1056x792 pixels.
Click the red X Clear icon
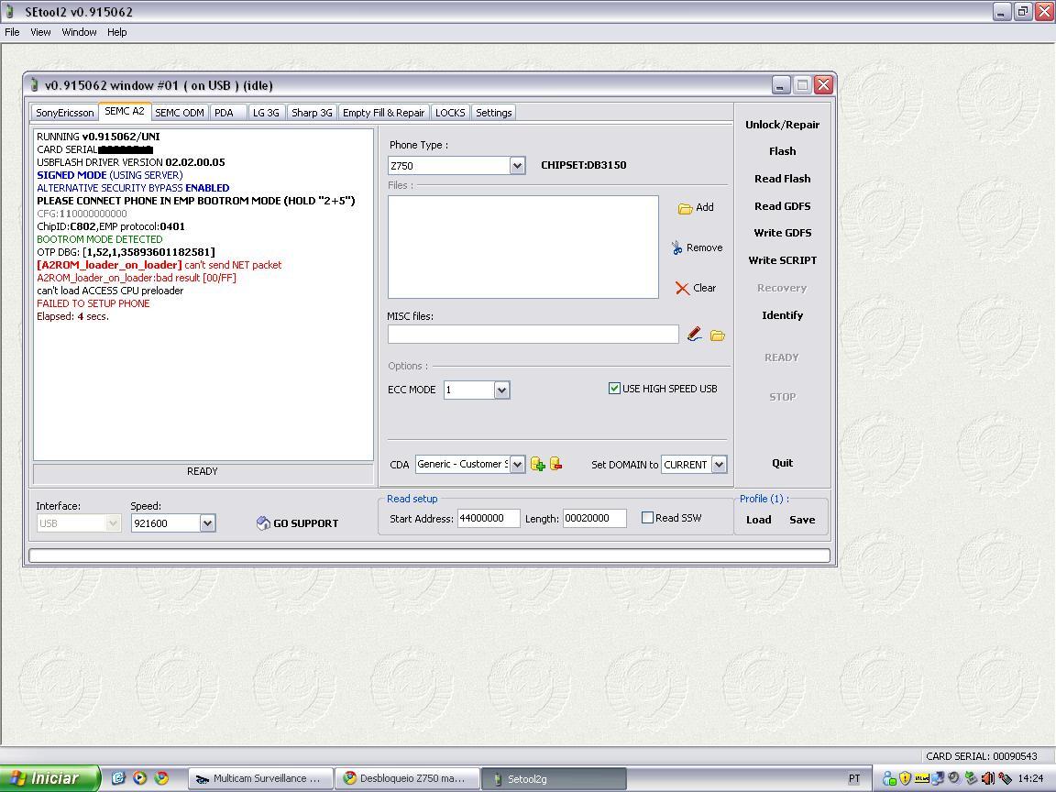682,288
